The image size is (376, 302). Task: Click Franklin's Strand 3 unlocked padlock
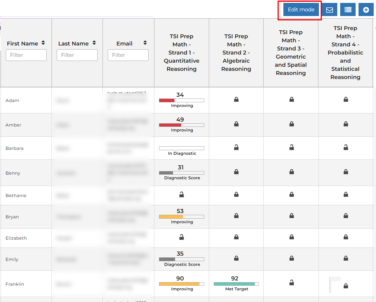coord(291,282)
